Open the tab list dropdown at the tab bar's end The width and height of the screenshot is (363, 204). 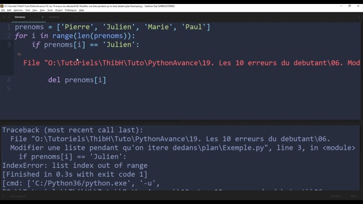point(359,17)
